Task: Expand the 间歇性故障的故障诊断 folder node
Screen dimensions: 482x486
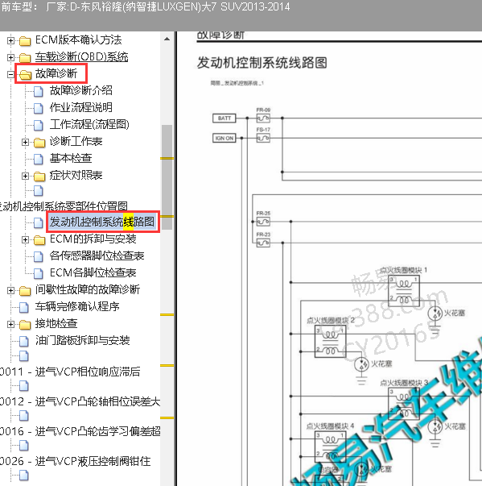Action: (10, 290)
